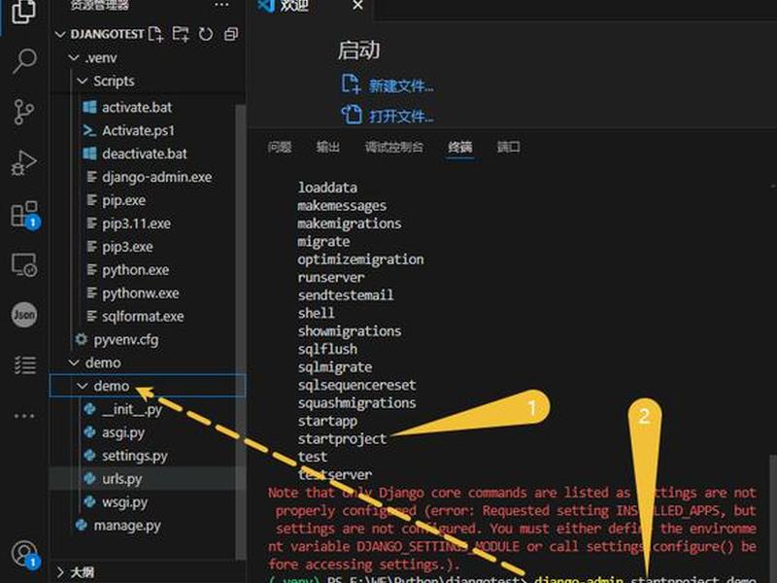Click the New File link on Welcome page

click(x=388, y=86)
